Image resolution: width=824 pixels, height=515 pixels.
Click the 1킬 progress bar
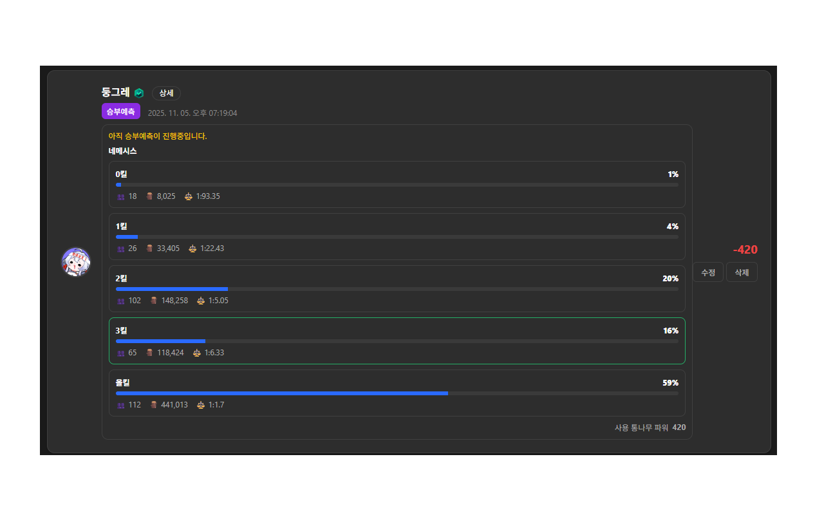[397, 237]
